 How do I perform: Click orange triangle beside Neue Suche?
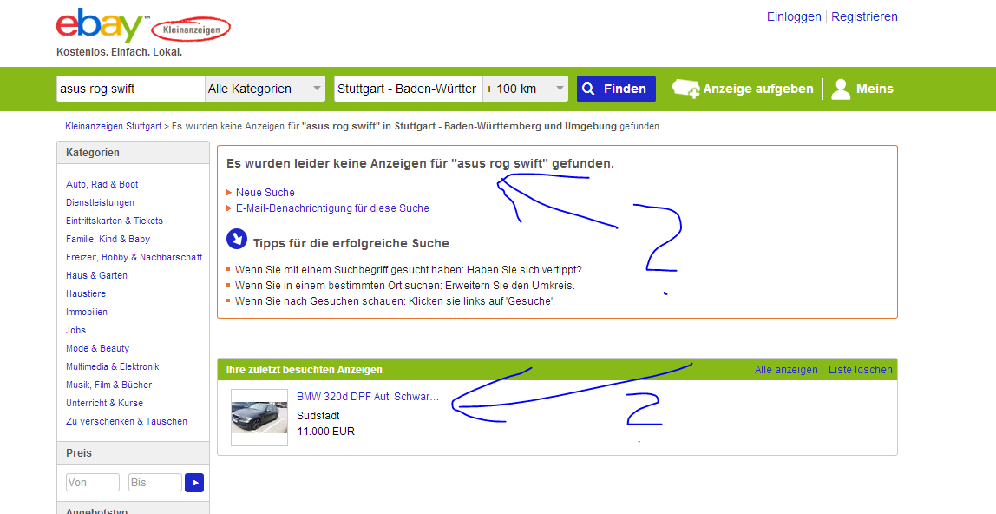click(229, 193)
